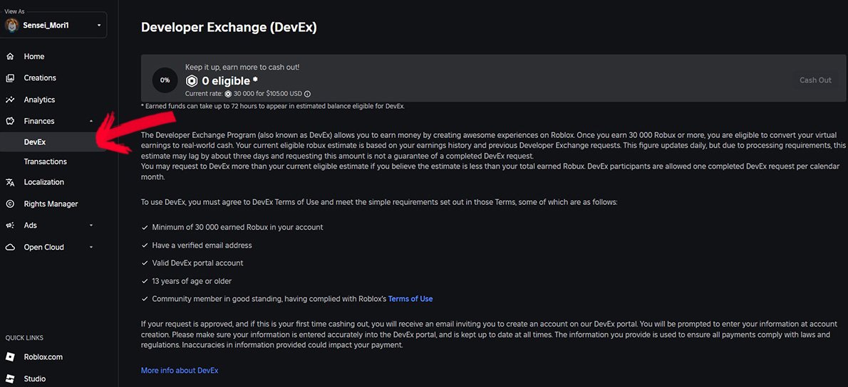This screenshot has height=387, width=848.
Task: Click the Studio quick link icon
Action: (10, 379)
